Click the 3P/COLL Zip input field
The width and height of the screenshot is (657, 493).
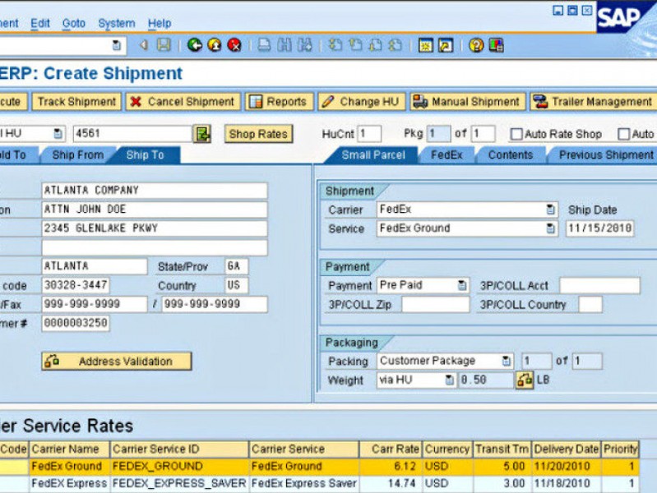pos(435,305)
